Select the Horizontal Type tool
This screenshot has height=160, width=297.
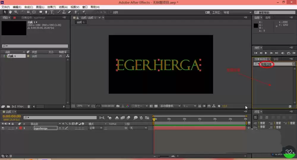(x=51, y=12)
